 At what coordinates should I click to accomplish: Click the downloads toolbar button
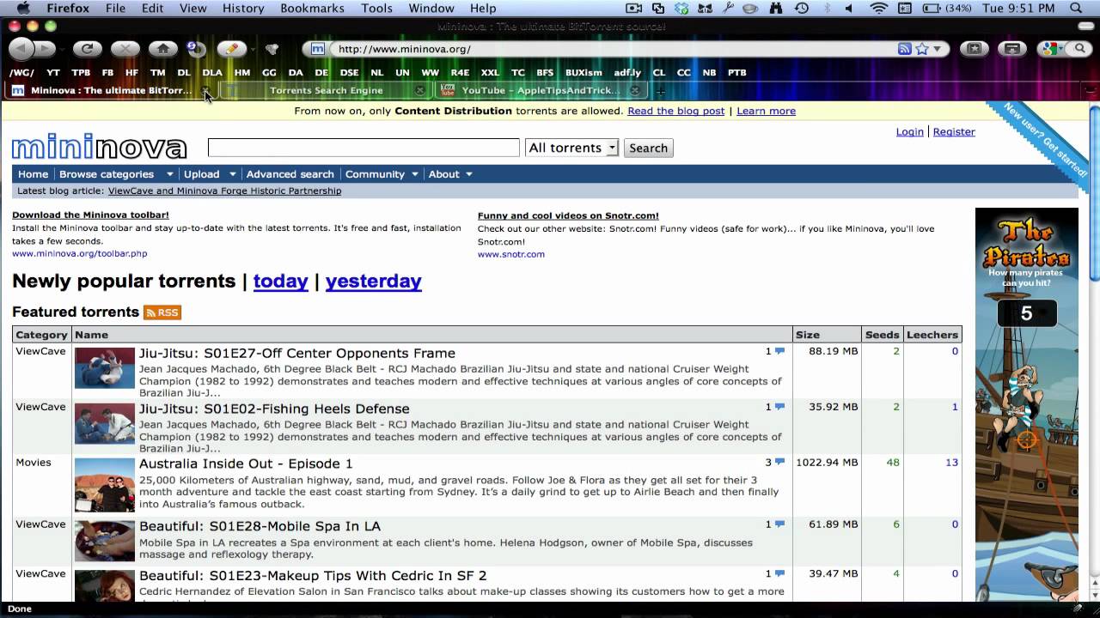point(1013,49)
